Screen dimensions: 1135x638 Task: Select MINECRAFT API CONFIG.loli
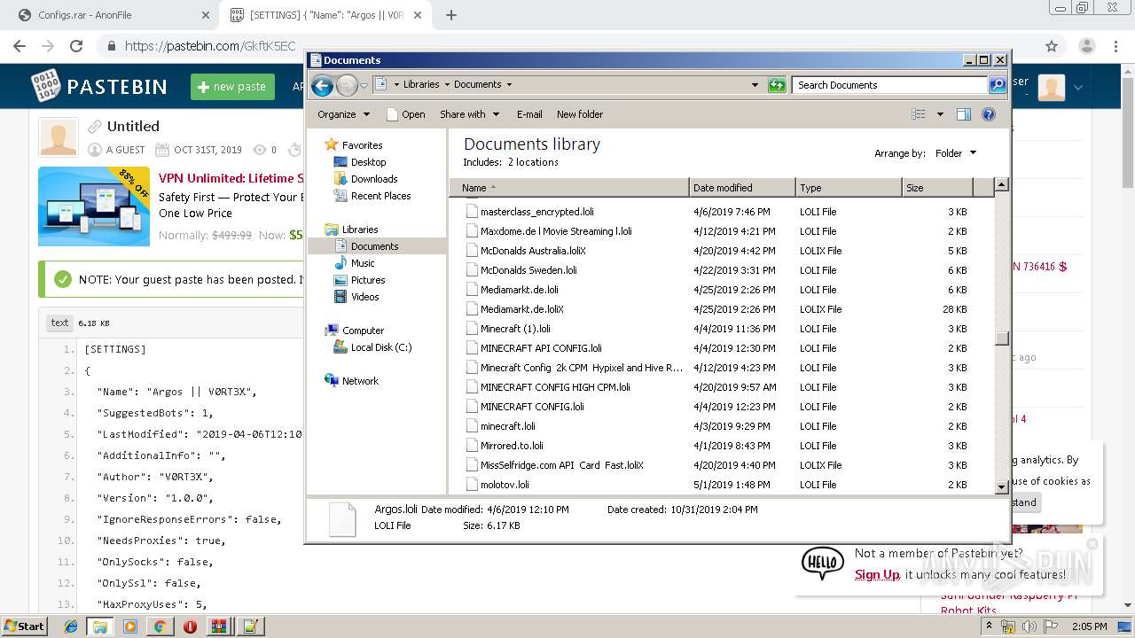[541, 348]
